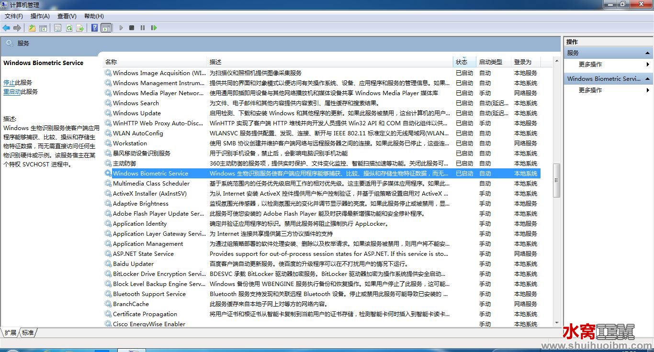Click the gear icon beside Workstation
Image resolution: width=654 pixels, height=352 pixels.
click(x=108, y=143)
